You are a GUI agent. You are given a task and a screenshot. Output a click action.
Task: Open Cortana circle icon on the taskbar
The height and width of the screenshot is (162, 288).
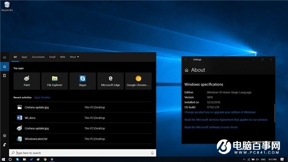tap(10, 160)
